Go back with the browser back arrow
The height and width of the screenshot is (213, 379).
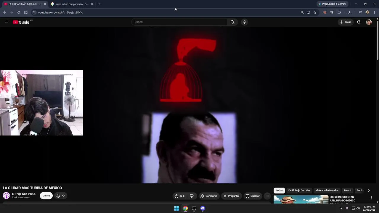(x=4, y=12)
